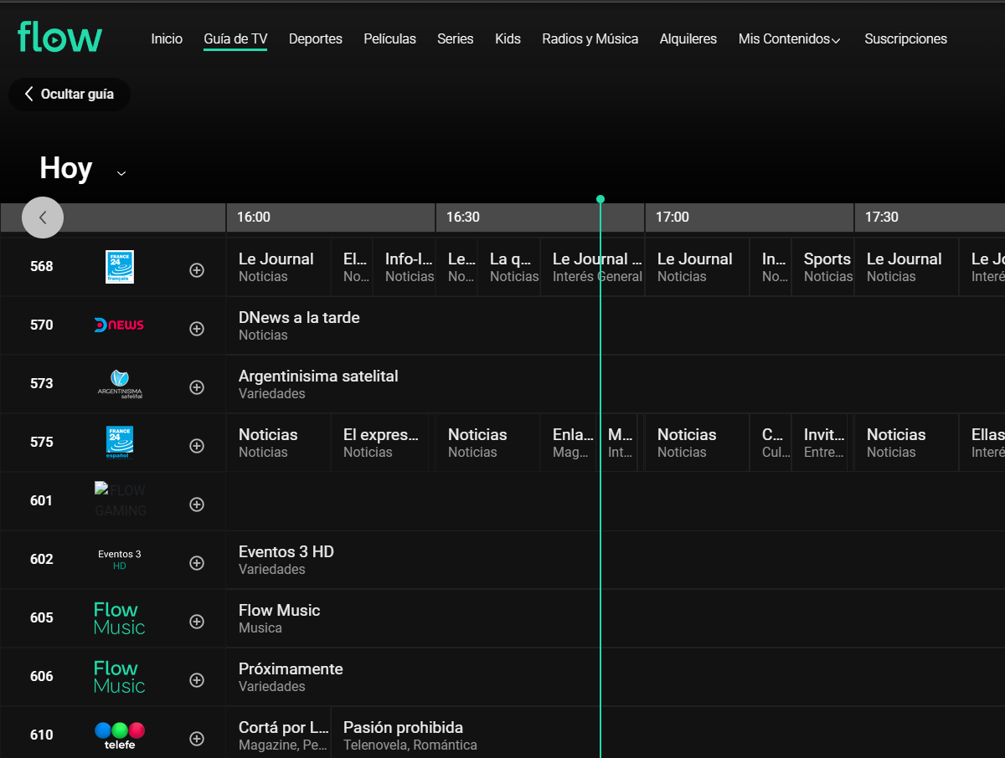Add channel 601 to favorites
The height and width of the screenshot is (758, 1005).
click(x=197, y=504)
